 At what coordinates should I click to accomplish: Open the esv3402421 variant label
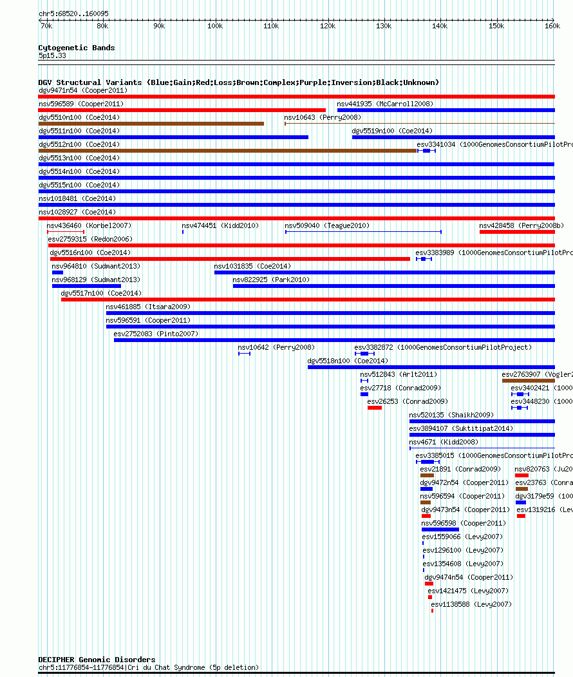541,388
